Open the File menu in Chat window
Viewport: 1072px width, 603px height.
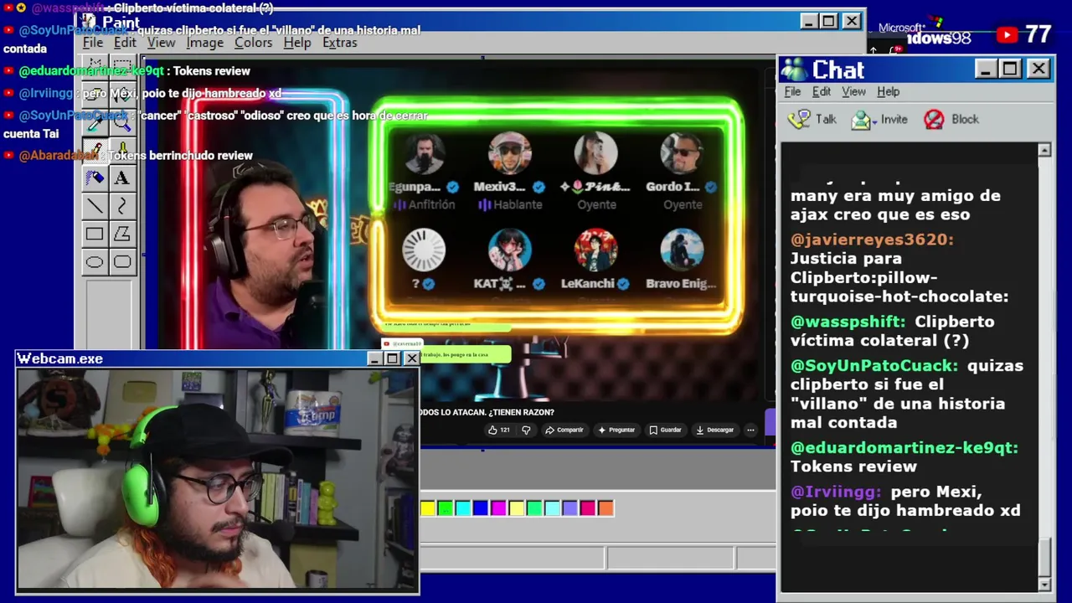click(792, 91)
